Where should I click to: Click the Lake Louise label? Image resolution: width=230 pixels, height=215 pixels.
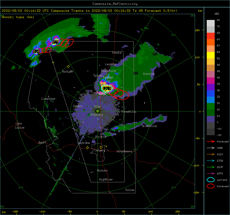[x=20, y=126]
